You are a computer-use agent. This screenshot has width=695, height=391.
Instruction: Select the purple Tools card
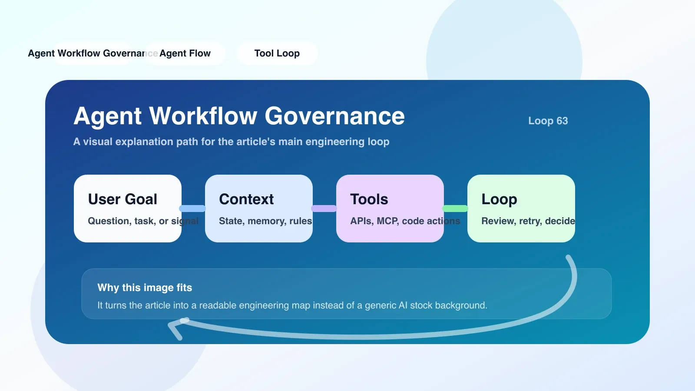tap(390, 209)
